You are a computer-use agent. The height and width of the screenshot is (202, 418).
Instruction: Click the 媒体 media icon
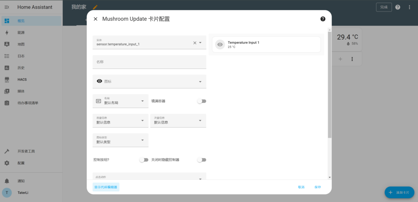click(x=7, y=91)
